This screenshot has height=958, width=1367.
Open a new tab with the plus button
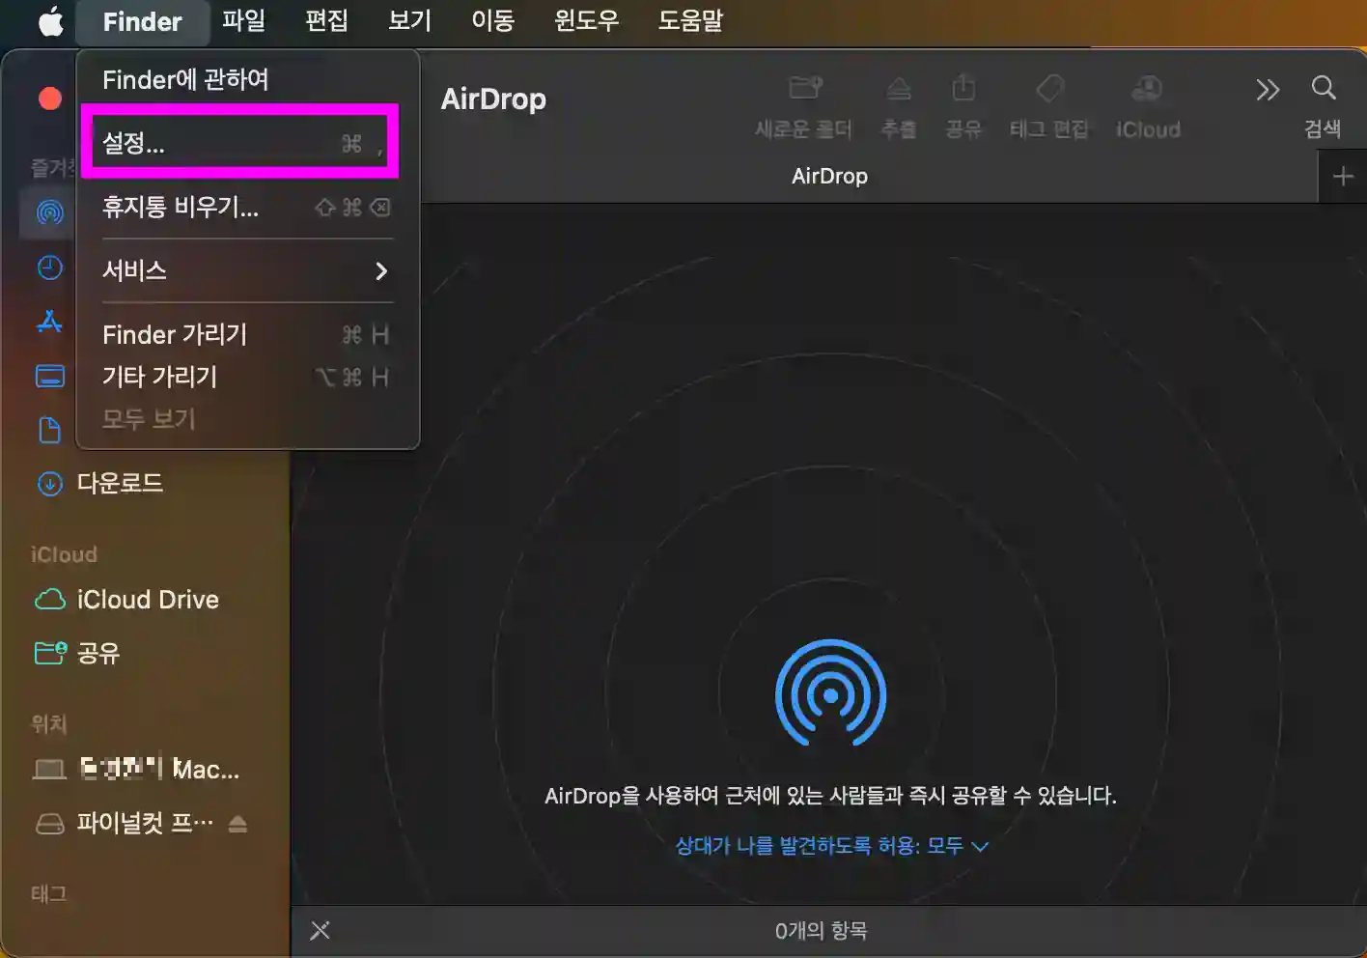[1342, 176]
